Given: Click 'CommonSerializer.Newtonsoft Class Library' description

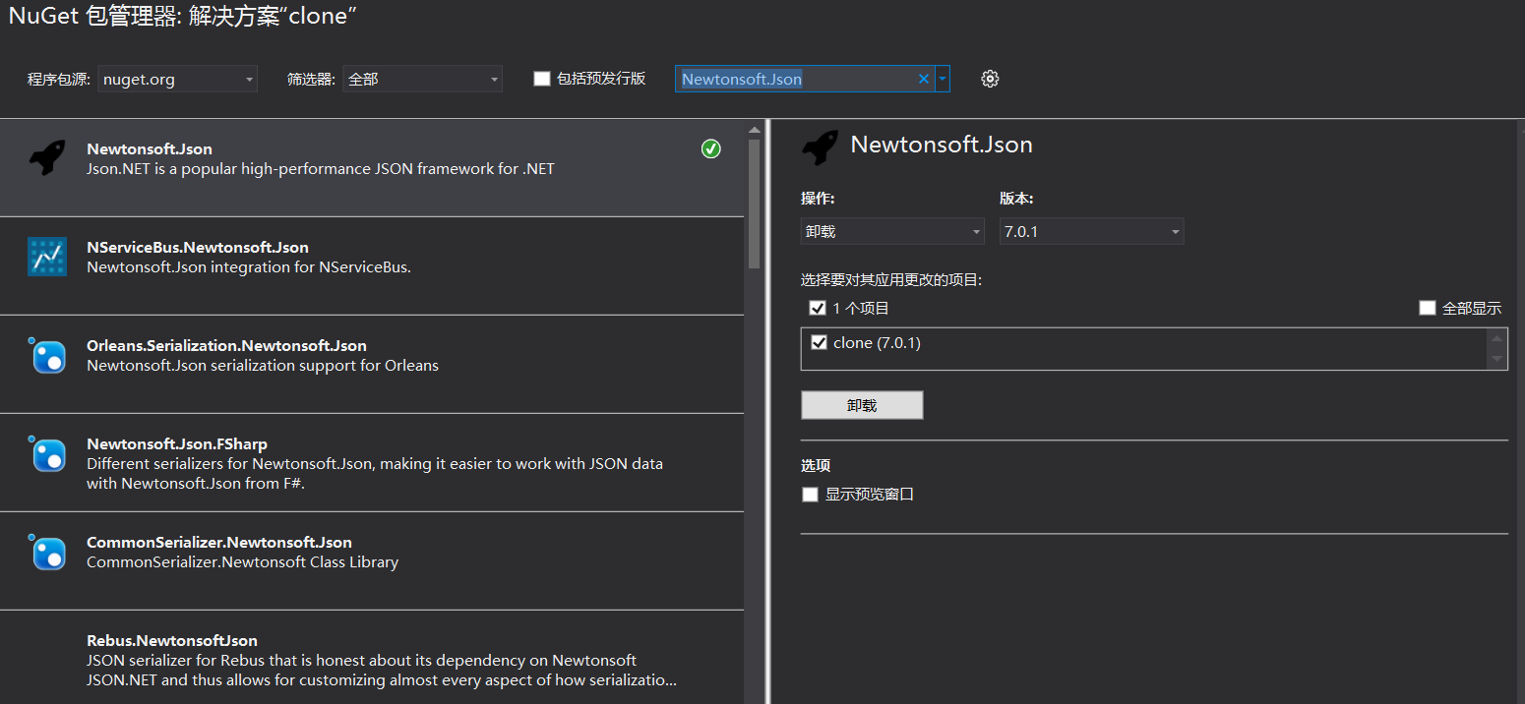Looking at the screenshot, I should point(243,562).
